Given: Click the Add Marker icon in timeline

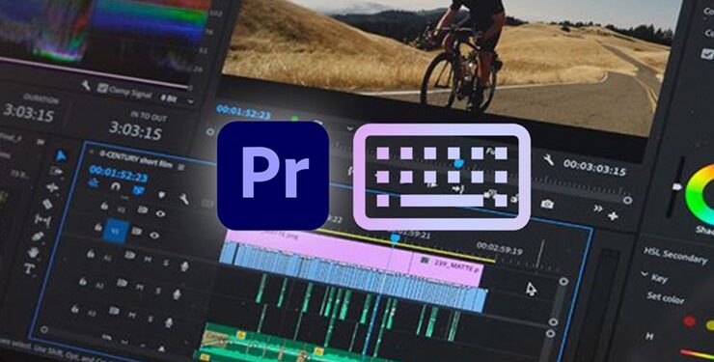Looking at the screenshot, I should point(161,194).
